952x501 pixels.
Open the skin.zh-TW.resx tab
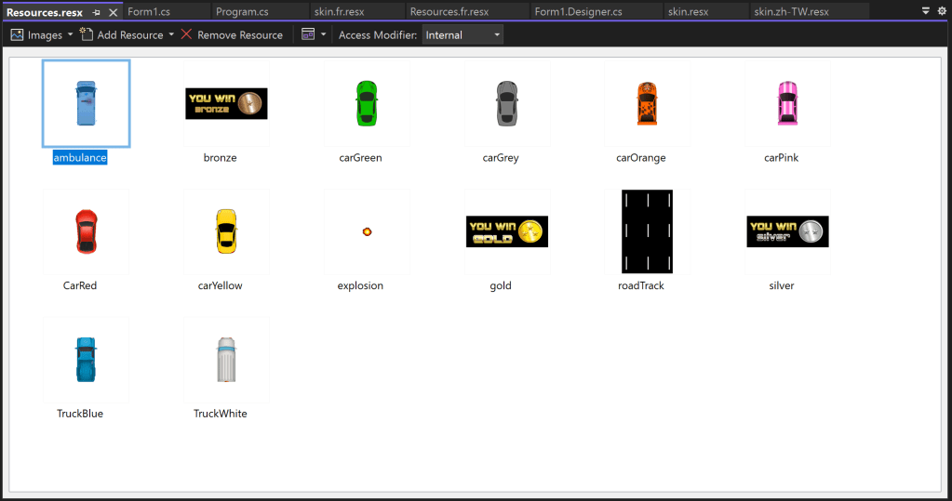(791, 12)
